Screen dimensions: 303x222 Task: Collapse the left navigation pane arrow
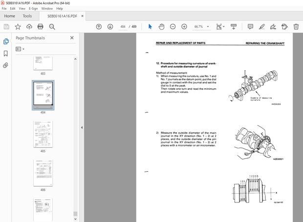click(x=81, y=128)
